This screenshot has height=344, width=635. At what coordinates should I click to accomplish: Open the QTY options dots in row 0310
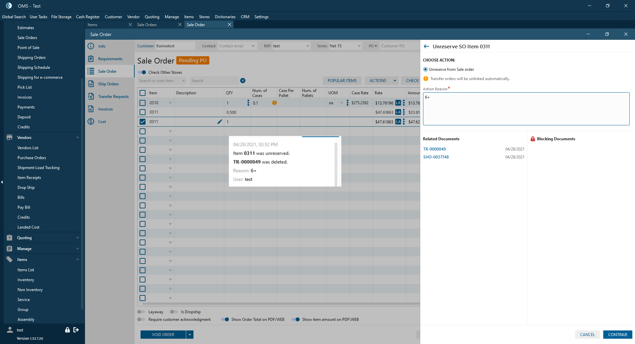(248, 103)
